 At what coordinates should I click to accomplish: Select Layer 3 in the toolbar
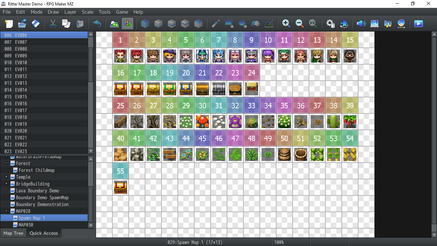coord(185,24)
